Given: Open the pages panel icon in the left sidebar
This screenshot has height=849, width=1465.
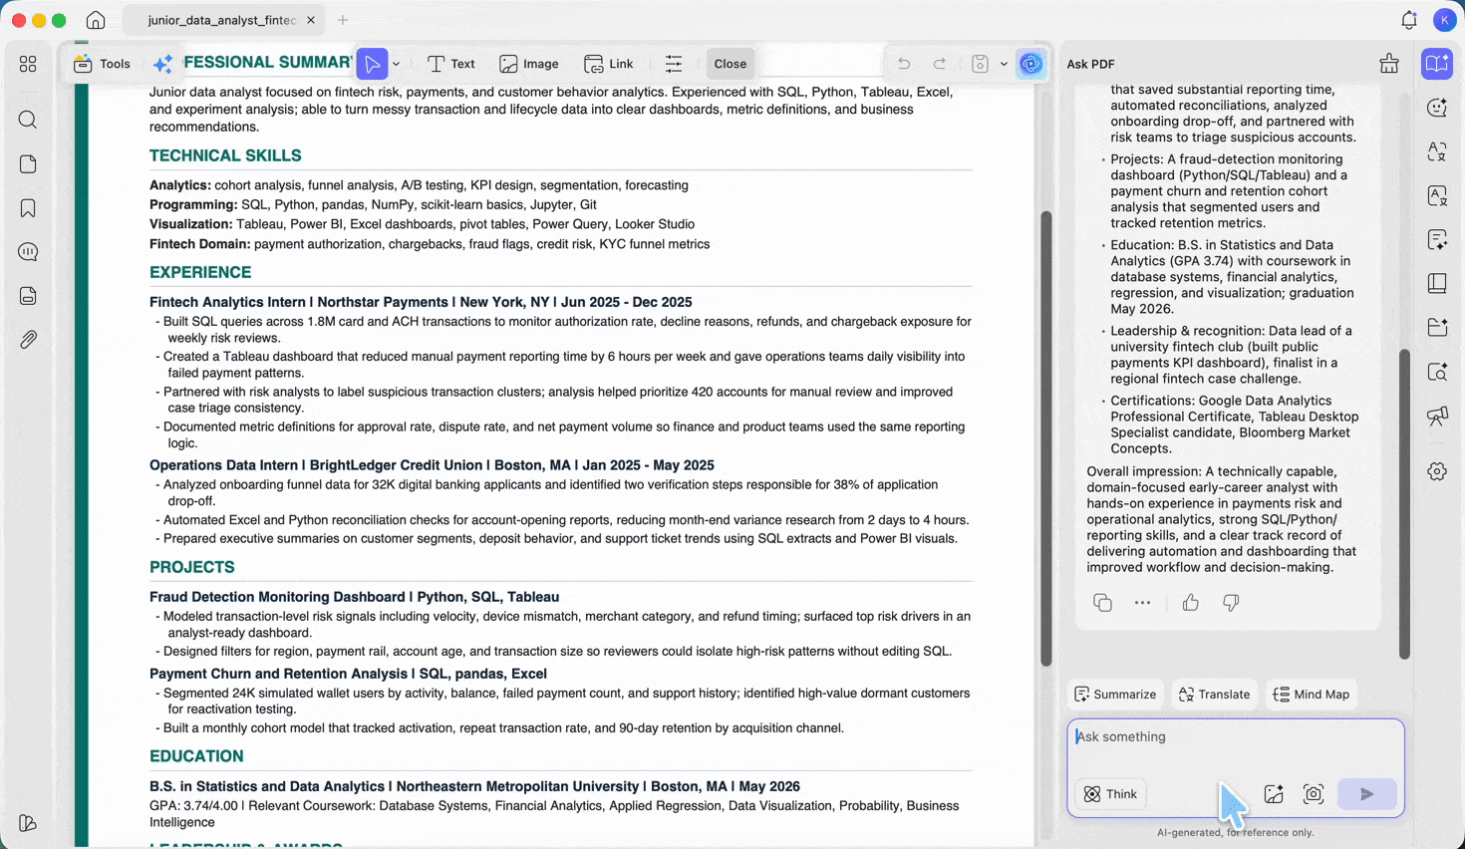Looking at the screenshot, I should pyautogui.click(x=28, y=164).
